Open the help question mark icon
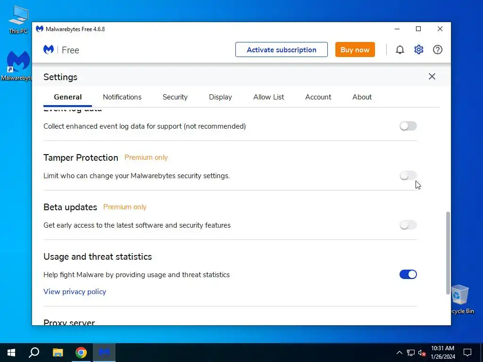This screenshot has height=362, width=483. pyautogui.click(x=437, y=49)
